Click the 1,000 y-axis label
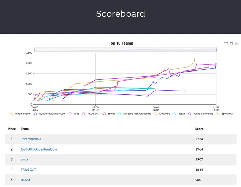 (29, 84)
